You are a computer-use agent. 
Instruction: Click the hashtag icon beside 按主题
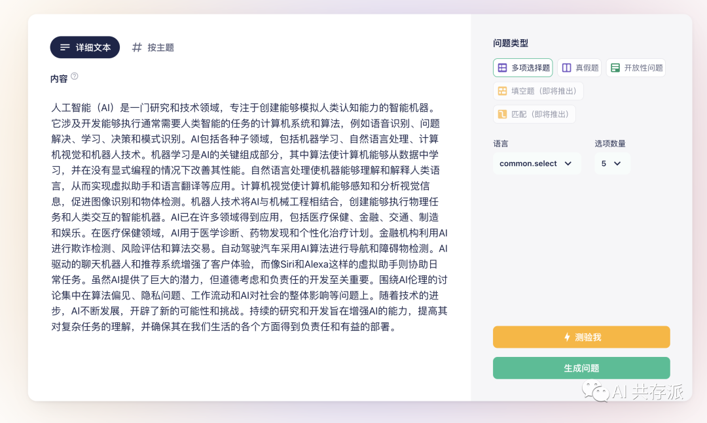[136, 47]
